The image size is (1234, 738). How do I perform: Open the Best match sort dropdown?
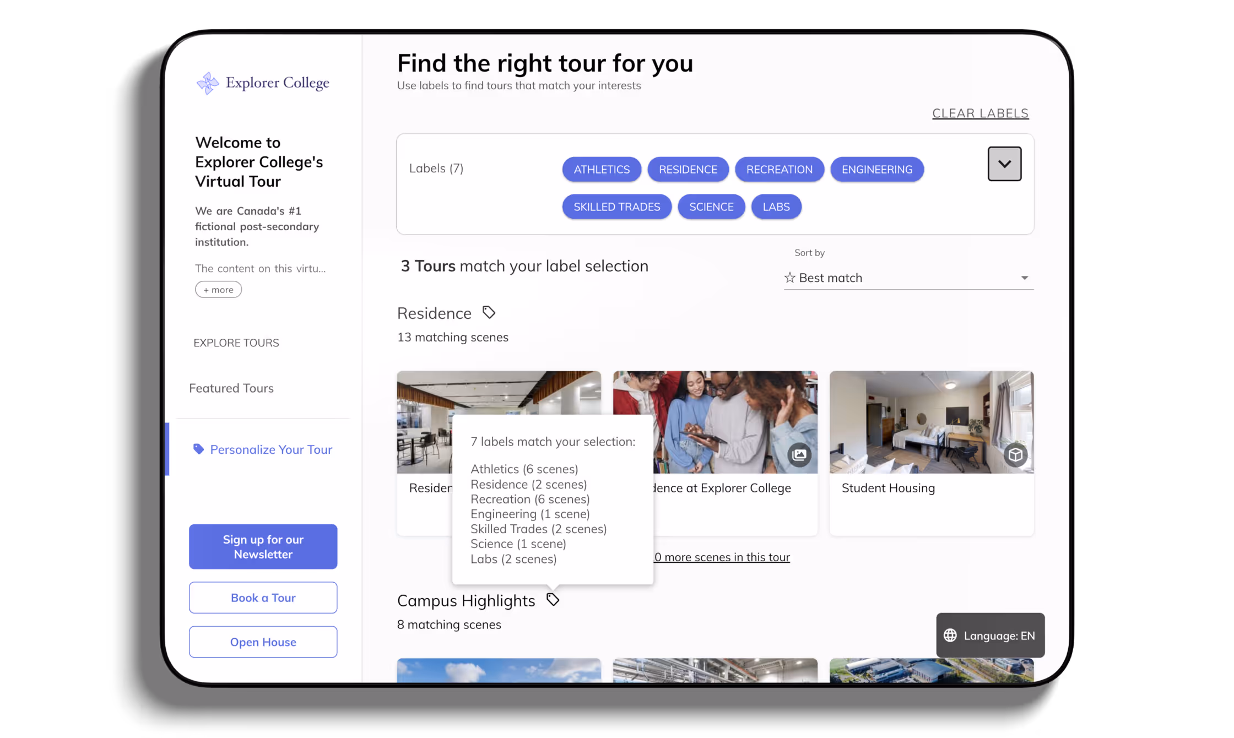click(908, 278)
